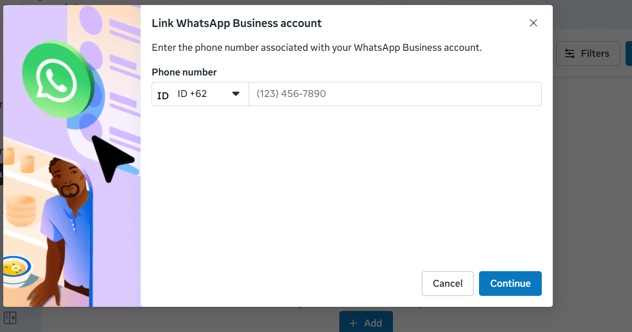Click the sidebar collapse panel icon
Screen dimensions: 632x332
[x=10, y=317]
